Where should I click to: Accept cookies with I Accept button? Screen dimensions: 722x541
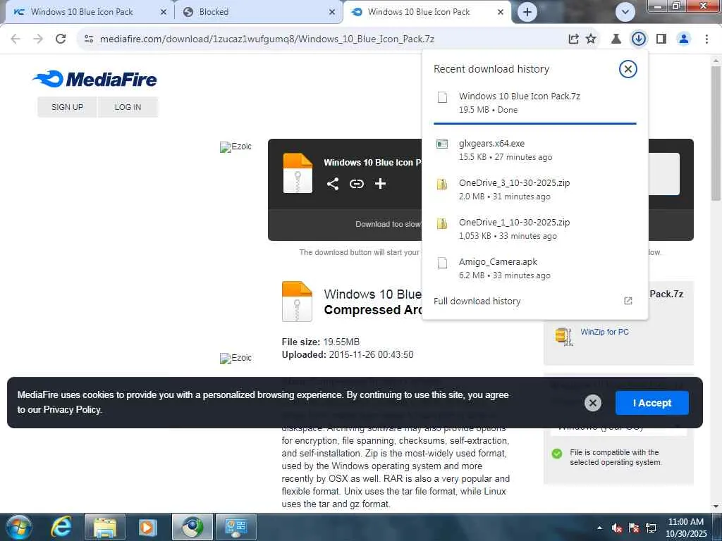tap(652, 403)
